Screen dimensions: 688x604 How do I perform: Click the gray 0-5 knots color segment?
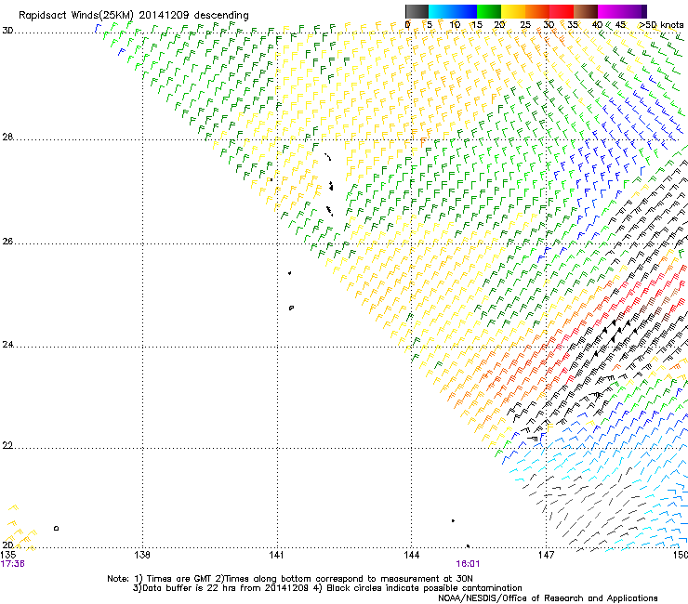[x=417, y=11]
